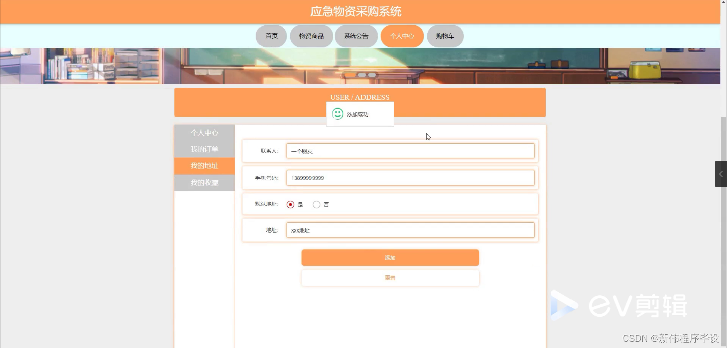Submit the form with 添加 button

(390, 257)
